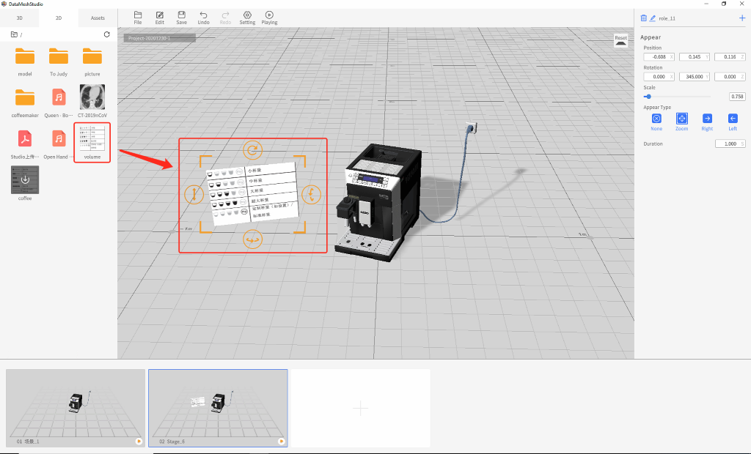Undo the last action

point(204,18)
